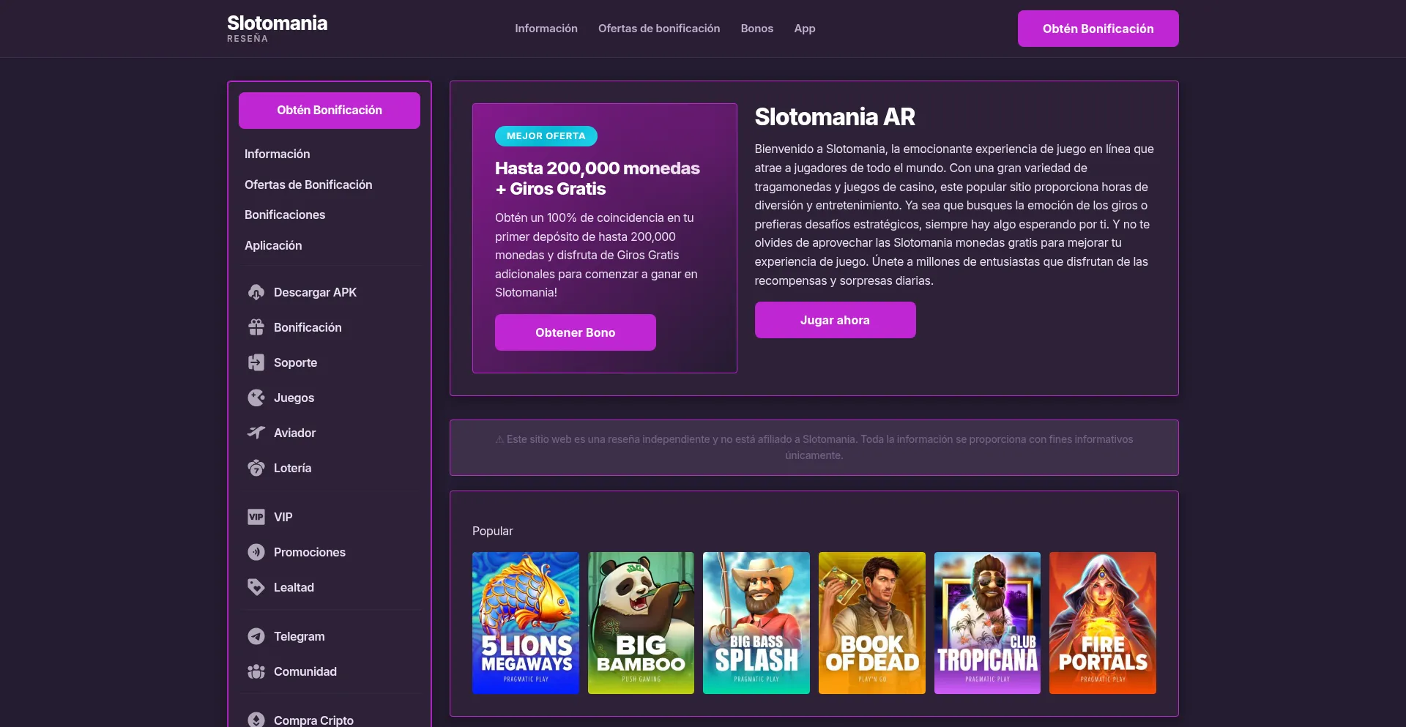Open the Book of Dead game thumbnail
This screenshot has height=727, width=1406.
click(x=872, y=623)
